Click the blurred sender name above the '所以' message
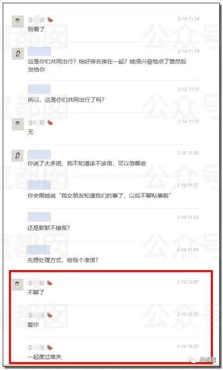 [x=39, y=89]
